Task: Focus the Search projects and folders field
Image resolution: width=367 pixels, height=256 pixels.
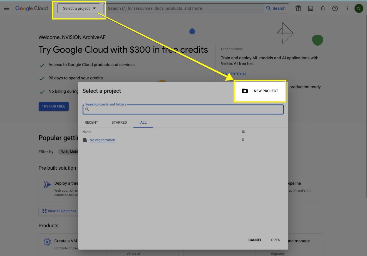Action: click(x=183, y=109)
